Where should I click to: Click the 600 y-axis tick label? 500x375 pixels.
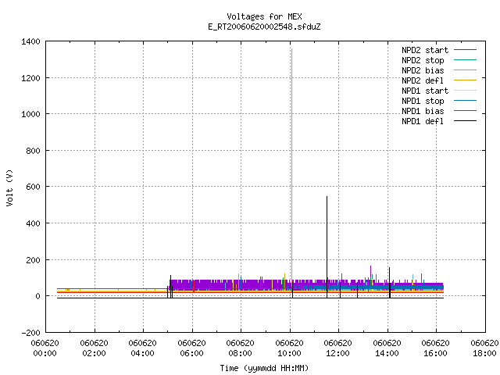[33, 187]
